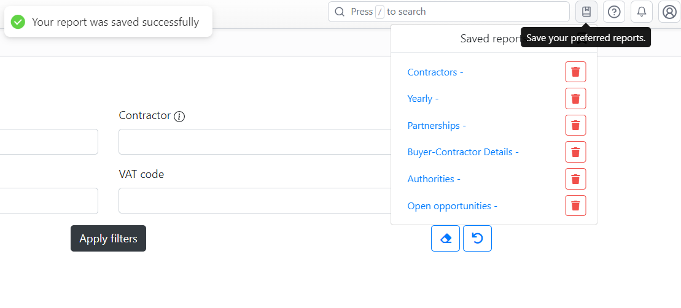Reset filters with the undo arrow button

click(x=477, y=238)
